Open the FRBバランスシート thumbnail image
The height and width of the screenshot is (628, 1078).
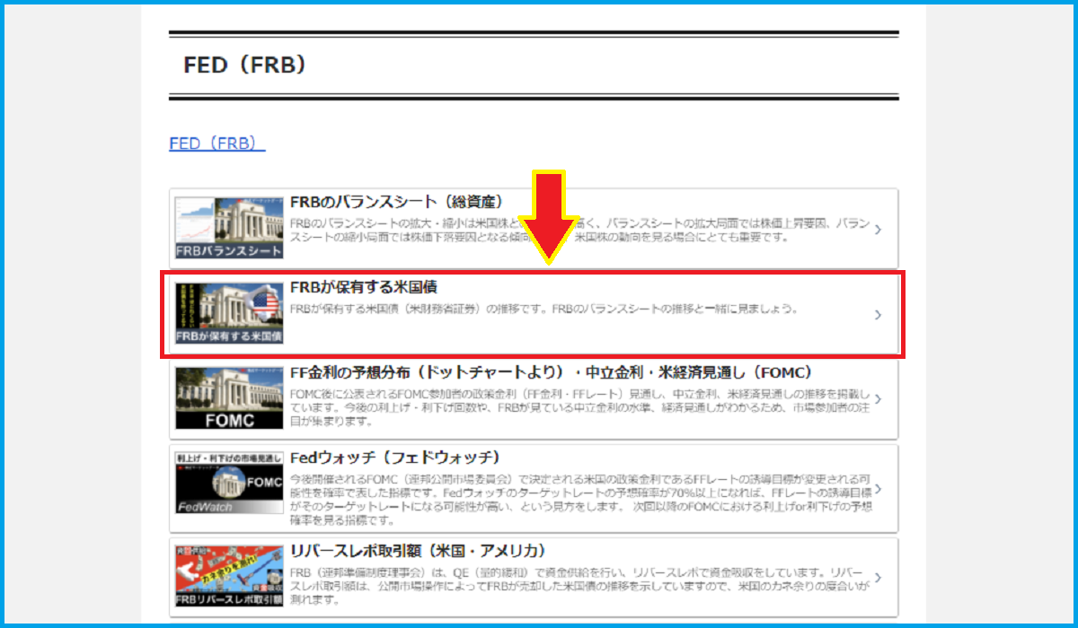click(228, 228)
